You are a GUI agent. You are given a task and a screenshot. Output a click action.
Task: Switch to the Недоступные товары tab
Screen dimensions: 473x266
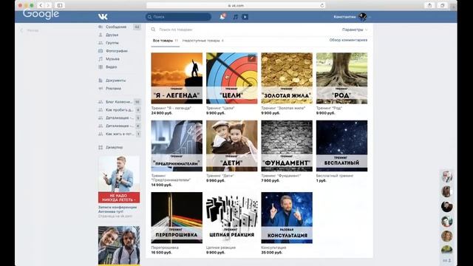tap(203, 41)
